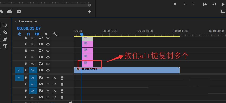
Task: Solo track A4
Action: [x=55, y=98]
